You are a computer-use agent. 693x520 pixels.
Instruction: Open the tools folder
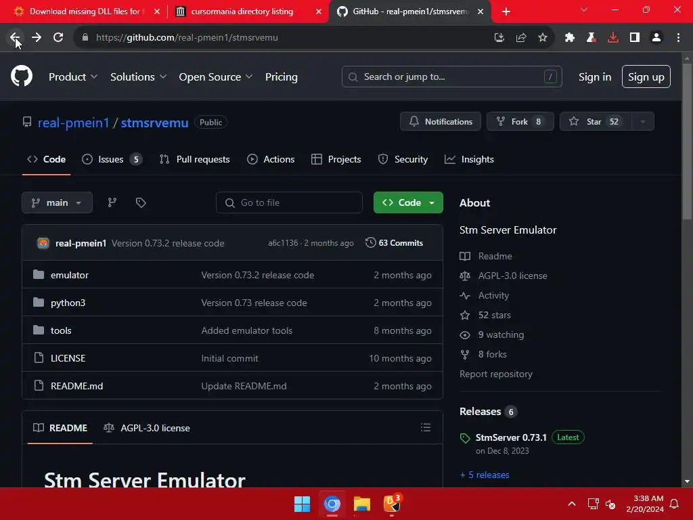pos(61,330)
